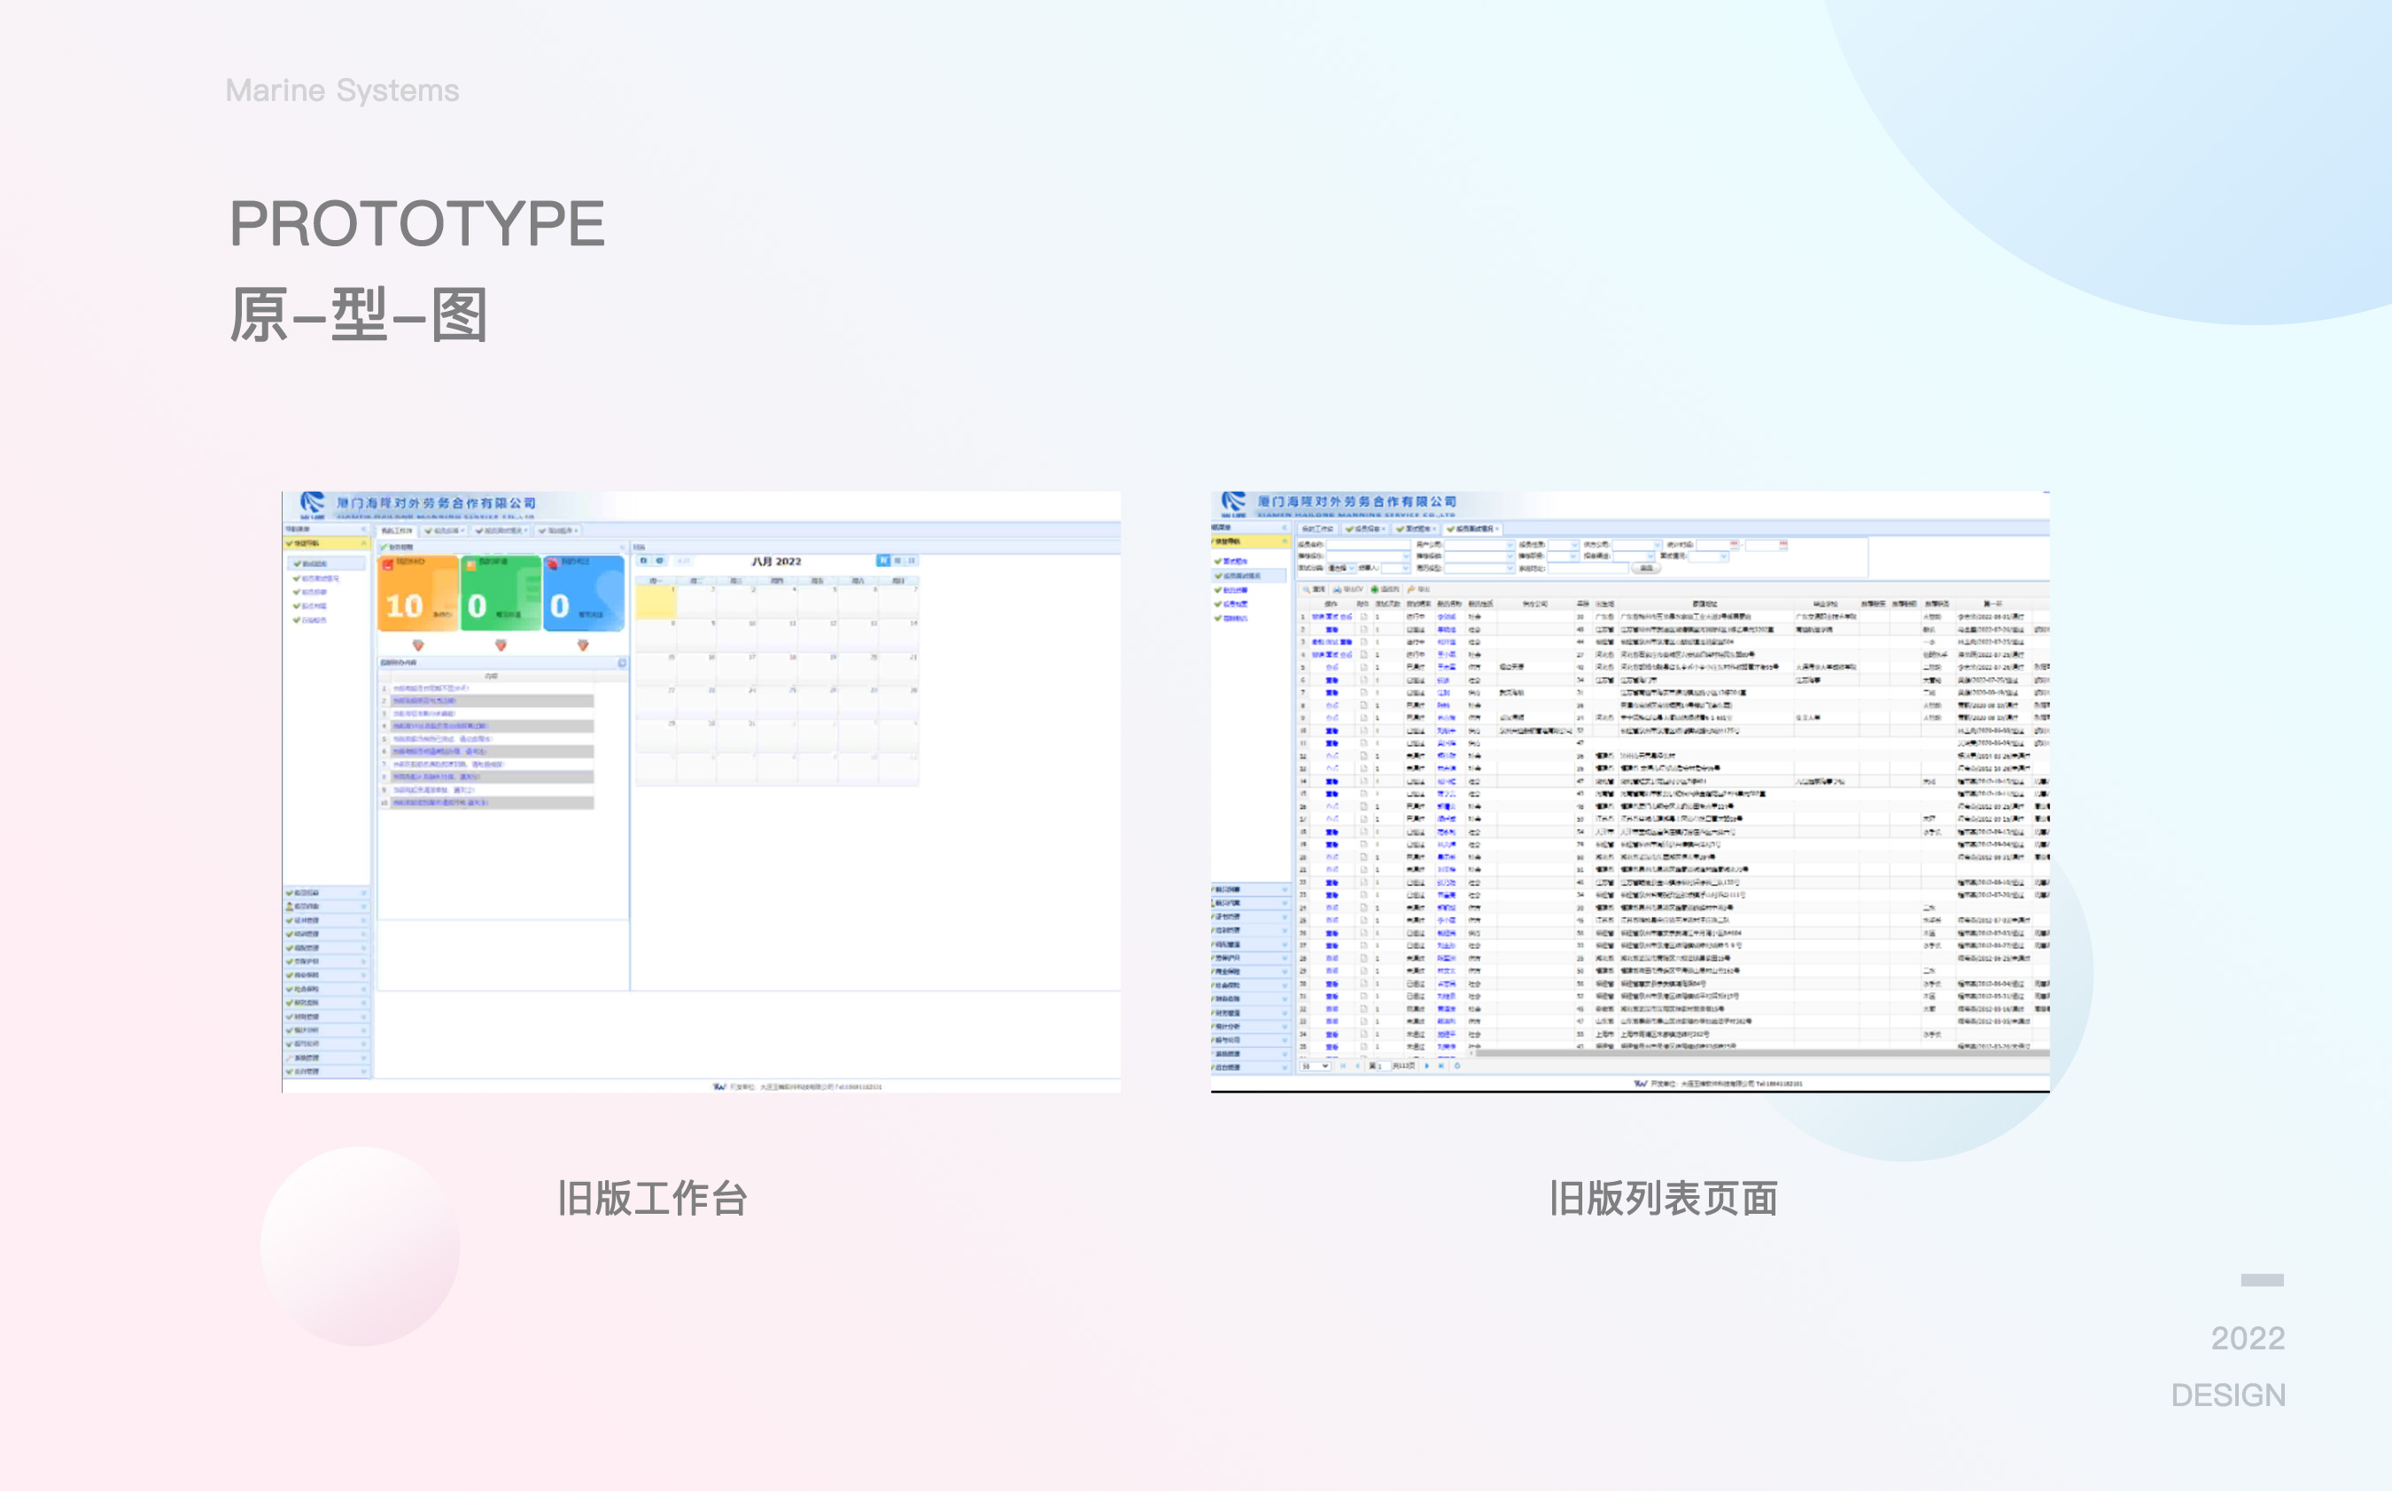
Task: Select the highlighted blue month-view button on the calendar
Action: tap(882, 561)
